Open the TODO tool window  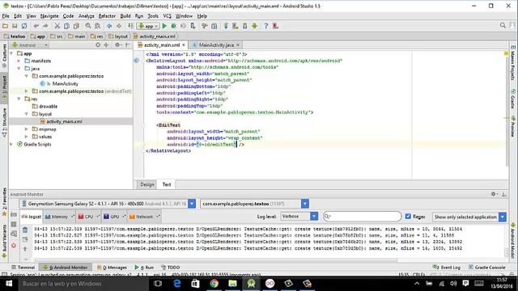[171, 268]
